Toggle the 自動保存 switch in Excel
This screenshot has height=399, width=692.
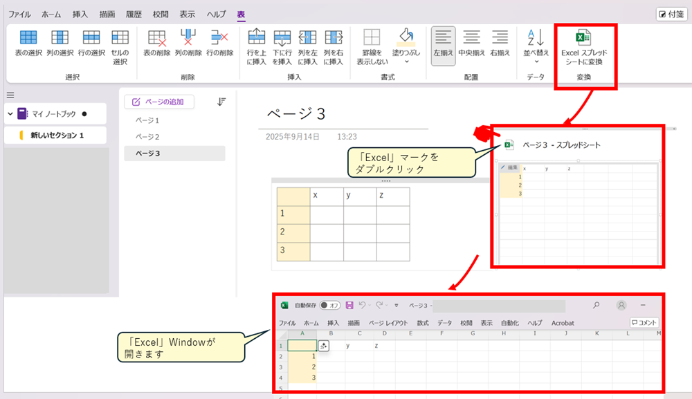coord(329,305)
